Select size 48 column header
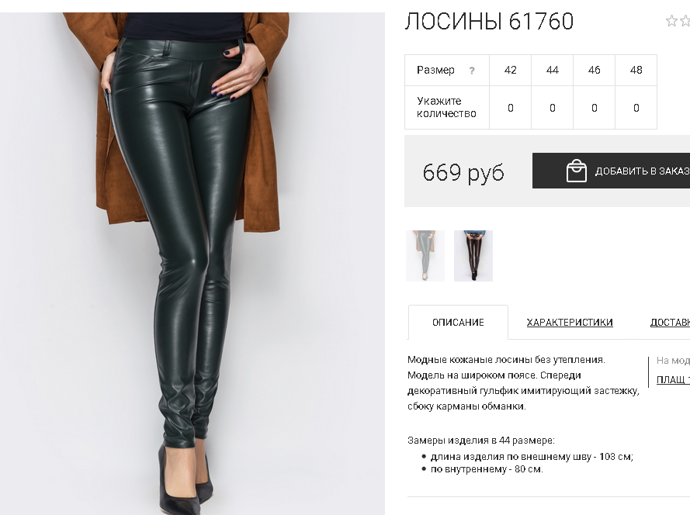This screenshot has height=515, width=690. pos(636,70)
